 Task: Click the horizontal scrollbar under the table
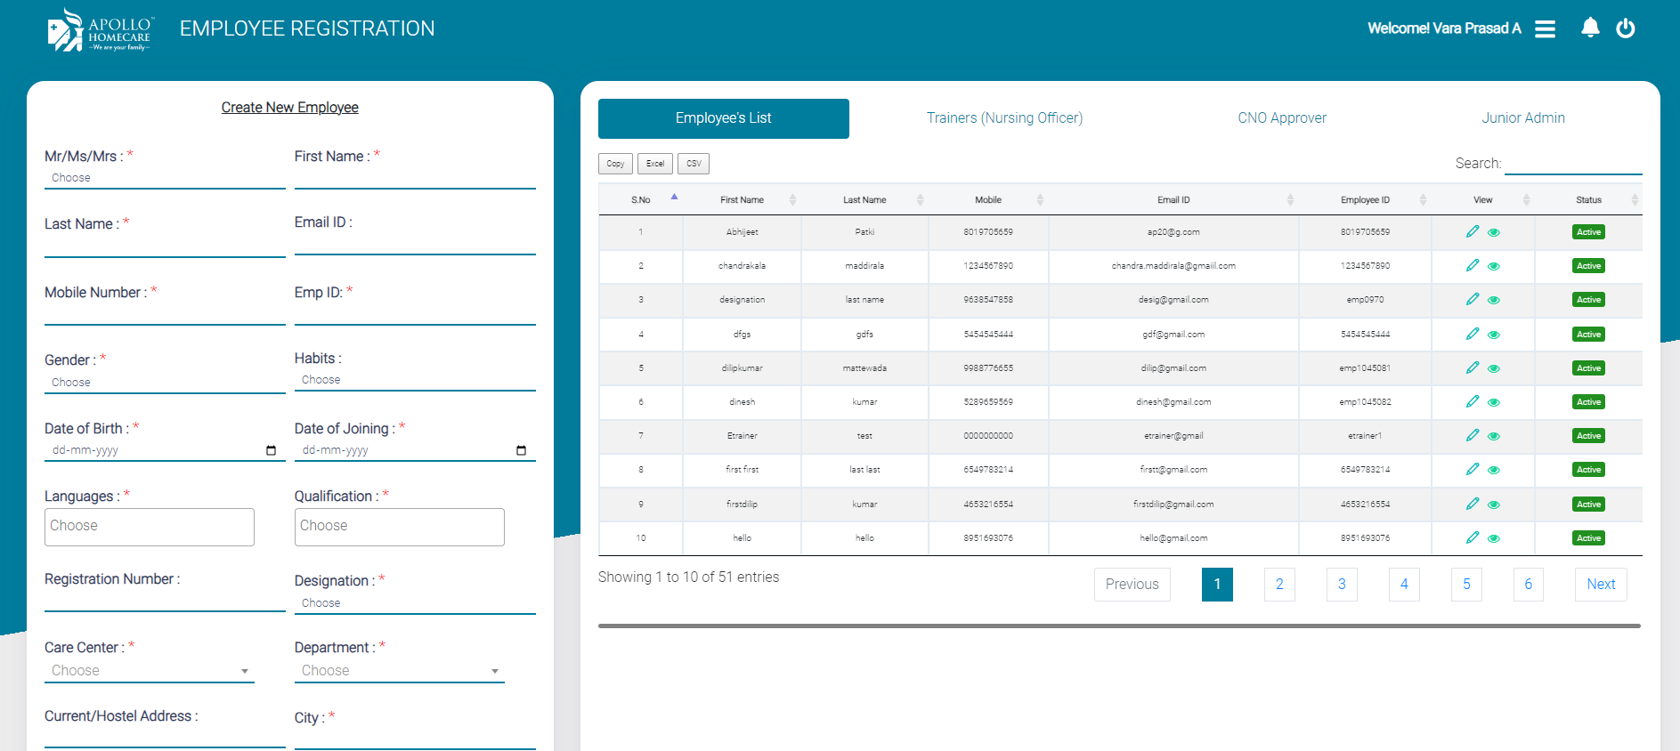(x=1118, y=626)
